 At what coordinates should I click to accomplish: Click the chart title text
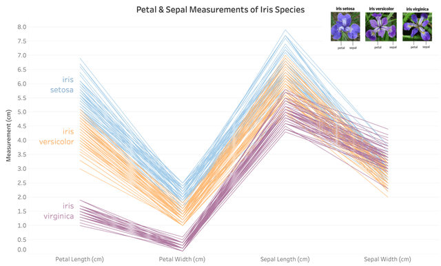[x=220, y=10]
